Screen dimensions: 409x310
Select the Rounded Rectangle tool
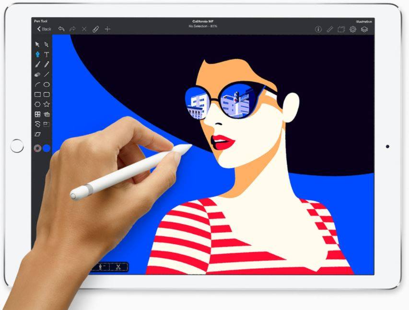click(x=47, y=94)
